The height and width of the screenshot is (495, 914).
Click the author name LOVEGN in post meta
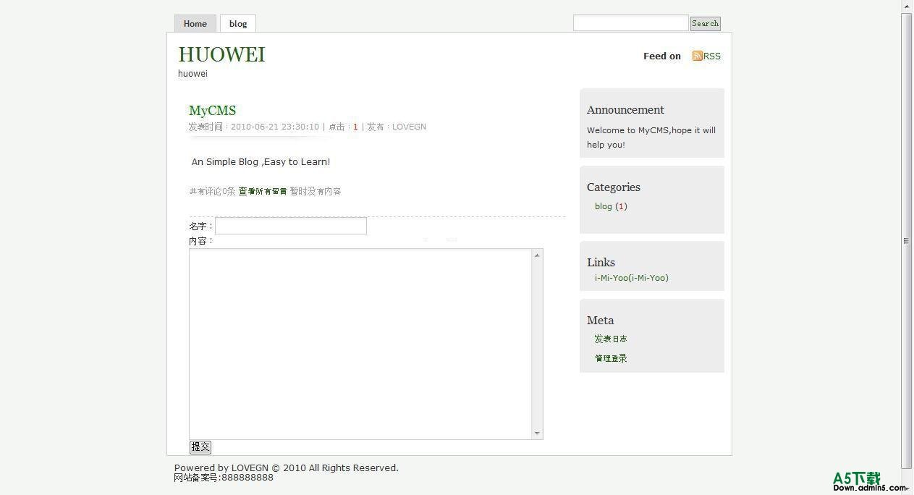[409, 127]
